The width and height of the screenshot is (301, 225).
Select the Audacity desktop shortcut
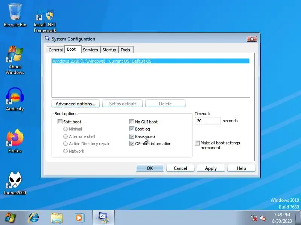pyautogui.click(x=15, y=99)
